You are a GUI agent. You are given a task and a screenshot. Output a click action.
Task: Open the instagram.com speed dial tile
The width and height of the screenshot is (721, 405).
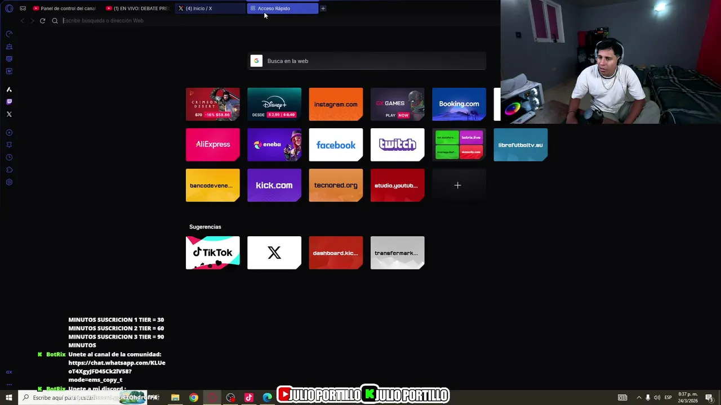tap(336, 104)
